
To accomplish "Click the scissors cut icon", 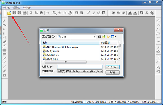I will (x=31, y=13).
